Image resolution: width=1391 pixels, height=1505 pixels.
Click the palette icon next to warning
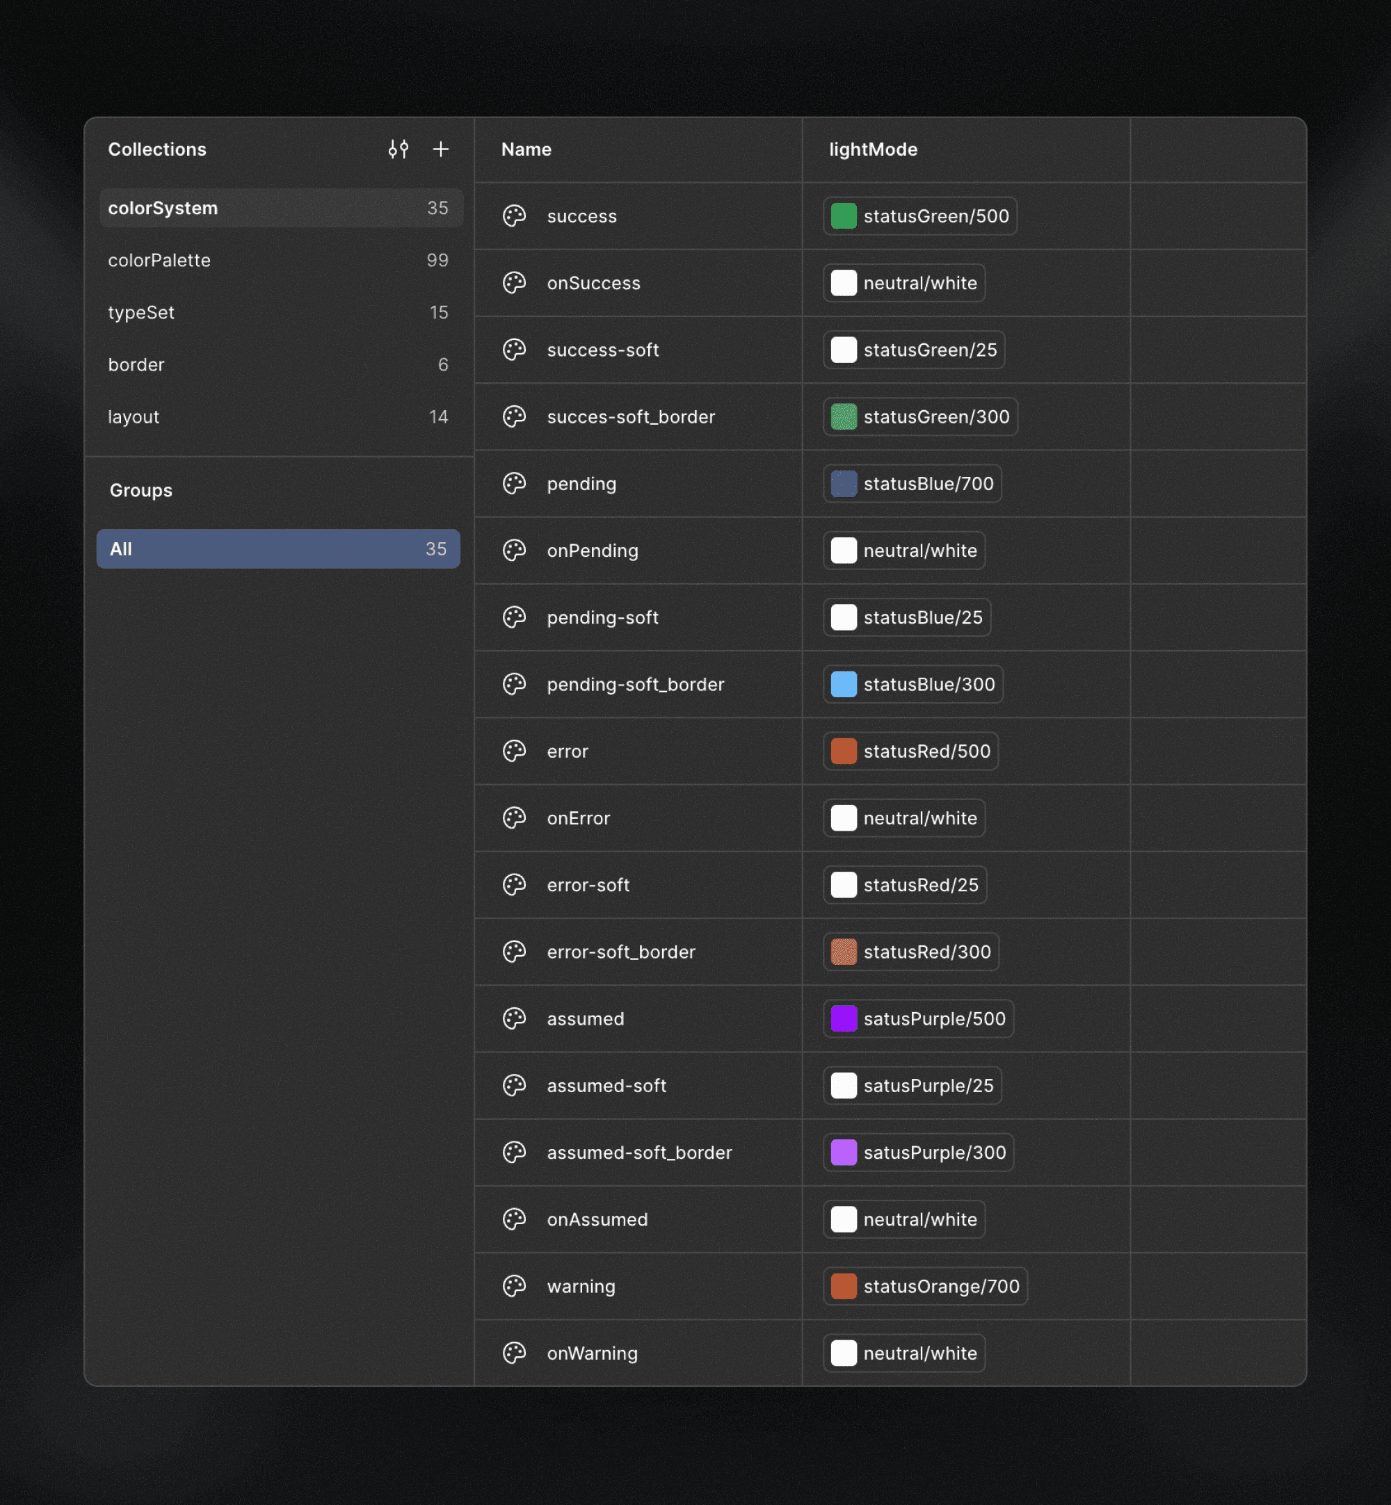click(x=514, y=1286)
